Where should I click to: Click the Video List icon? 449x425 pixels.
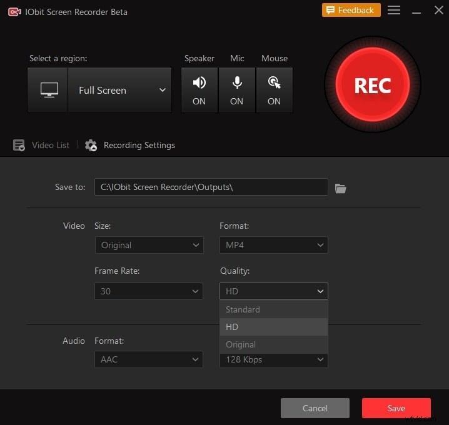(19, 145)
